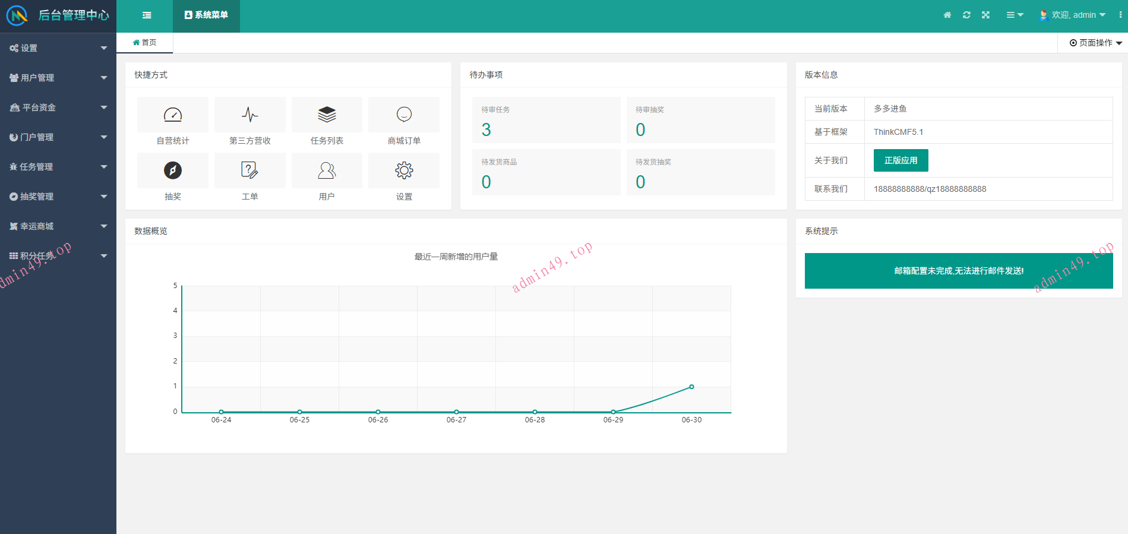Click the 邮箱配置未完成 notice banner
Viewport: 1128px width, 534px height.
pos(958,271)
